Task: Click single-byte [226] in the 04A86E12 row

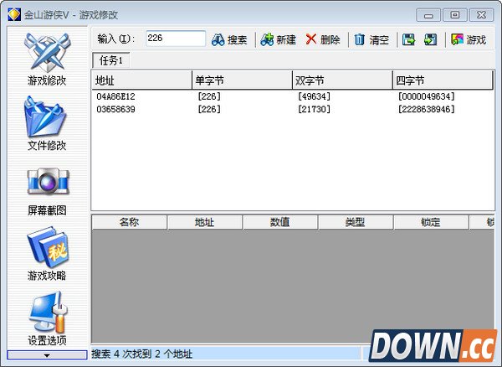Action: [x=209, y=96]
